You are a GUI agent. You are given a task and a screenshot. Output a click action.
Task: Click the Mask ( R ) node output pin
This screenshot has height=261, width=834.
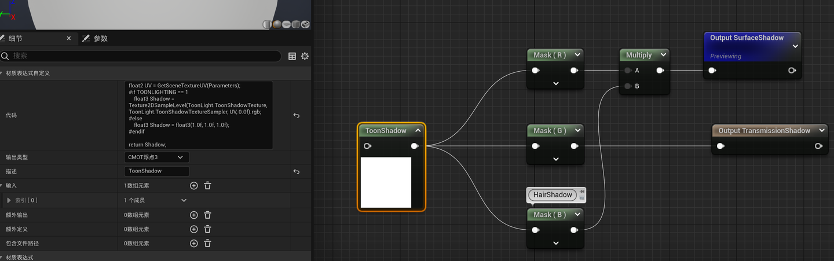(x=574, y=71)
